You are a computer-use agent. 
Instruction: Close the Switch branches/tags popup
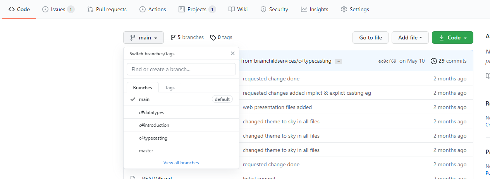(x=233, y=54)
